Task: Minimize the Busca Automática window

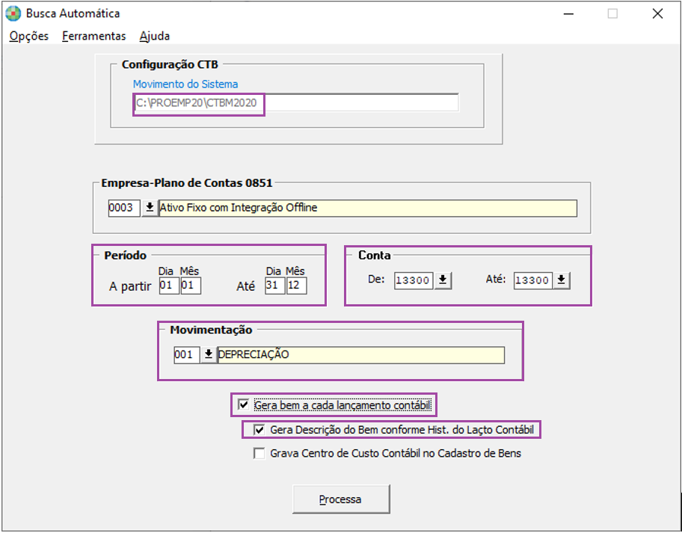Action: click(x=568, y=14)
